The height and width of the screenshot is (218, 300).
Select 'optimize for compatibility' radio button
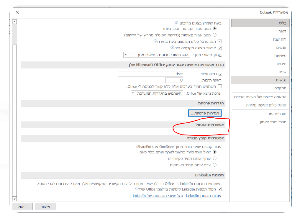click(x=214, y=35)
